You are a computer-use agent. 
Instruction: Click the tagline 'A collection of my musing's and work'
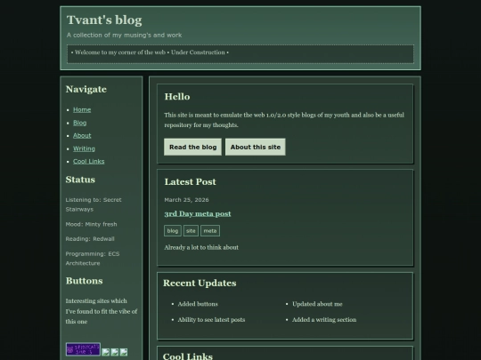tap(124, 36)
